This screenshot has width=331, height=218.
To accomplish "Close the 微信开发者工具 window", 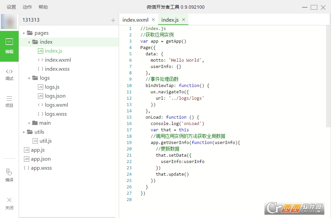I will click(x=323, y=7).
